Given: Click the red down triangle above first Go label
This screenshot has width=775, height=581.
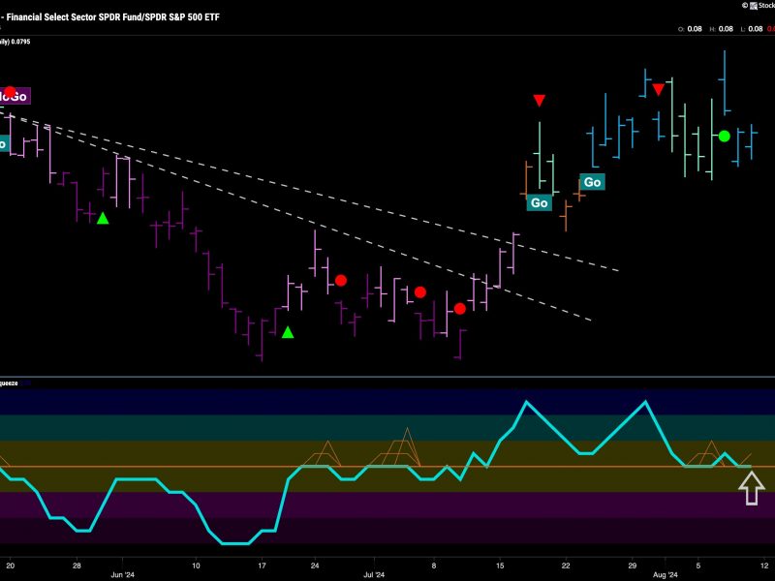Looking at the screenshot, I should coord(540,101).
